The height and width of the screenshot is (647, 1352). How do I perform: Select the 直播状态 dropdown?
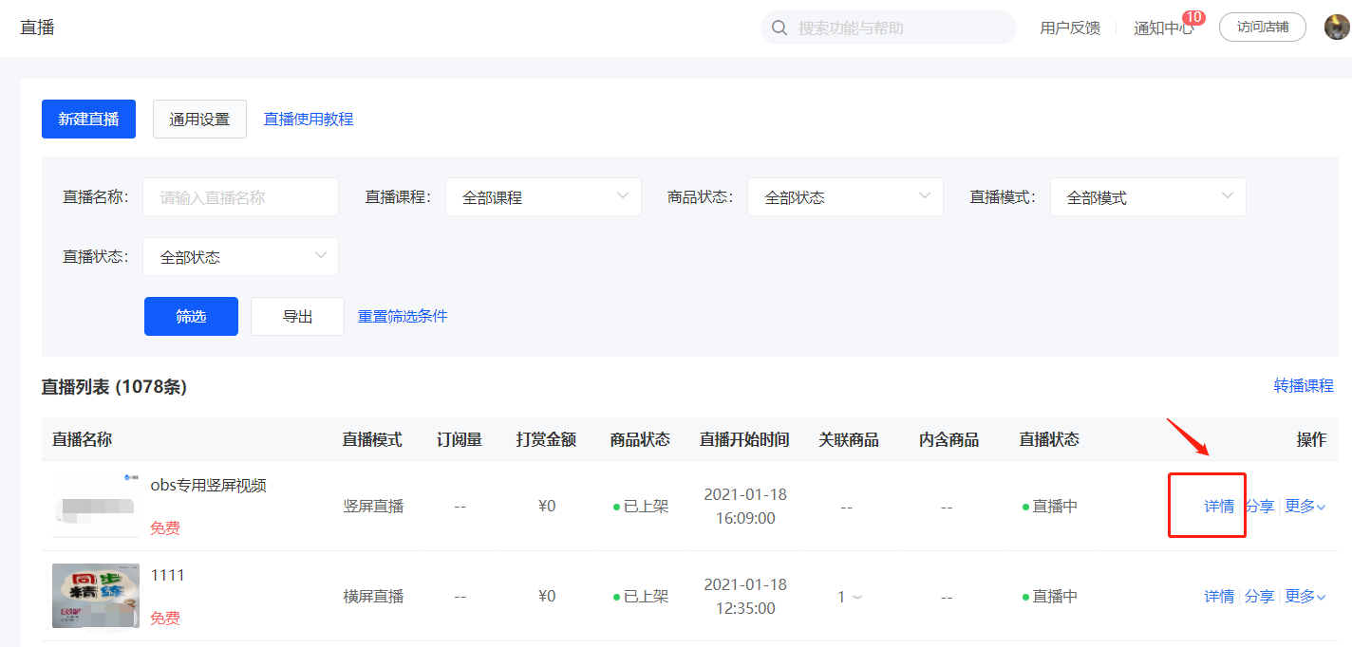(x=240, y=257)
